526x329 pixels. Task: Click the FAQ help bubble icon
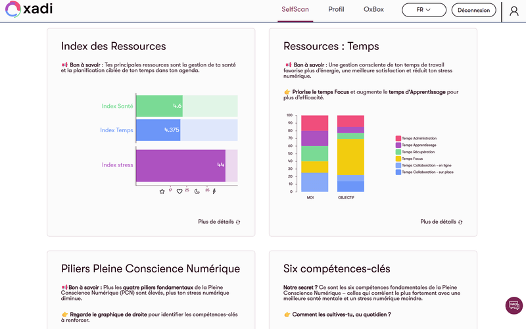pyautogui.click(x=514, y=305)
